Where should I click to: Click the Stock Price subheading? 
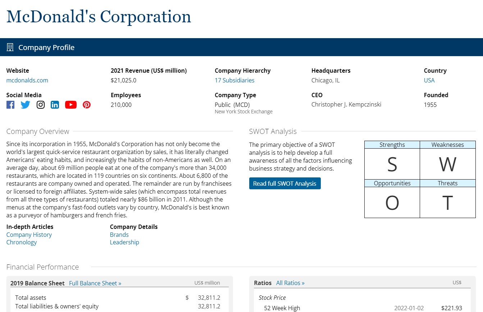(x=272, y=298)
